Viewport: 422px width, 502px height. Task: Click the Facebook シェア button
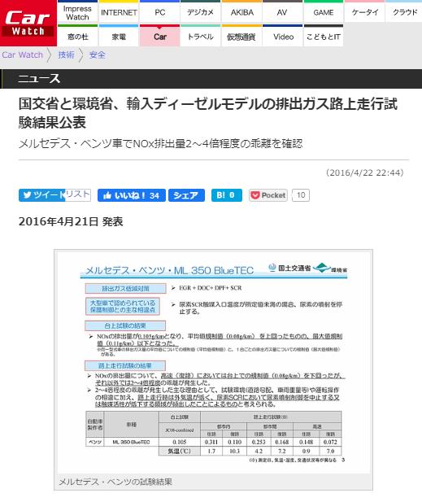[186, 195]
